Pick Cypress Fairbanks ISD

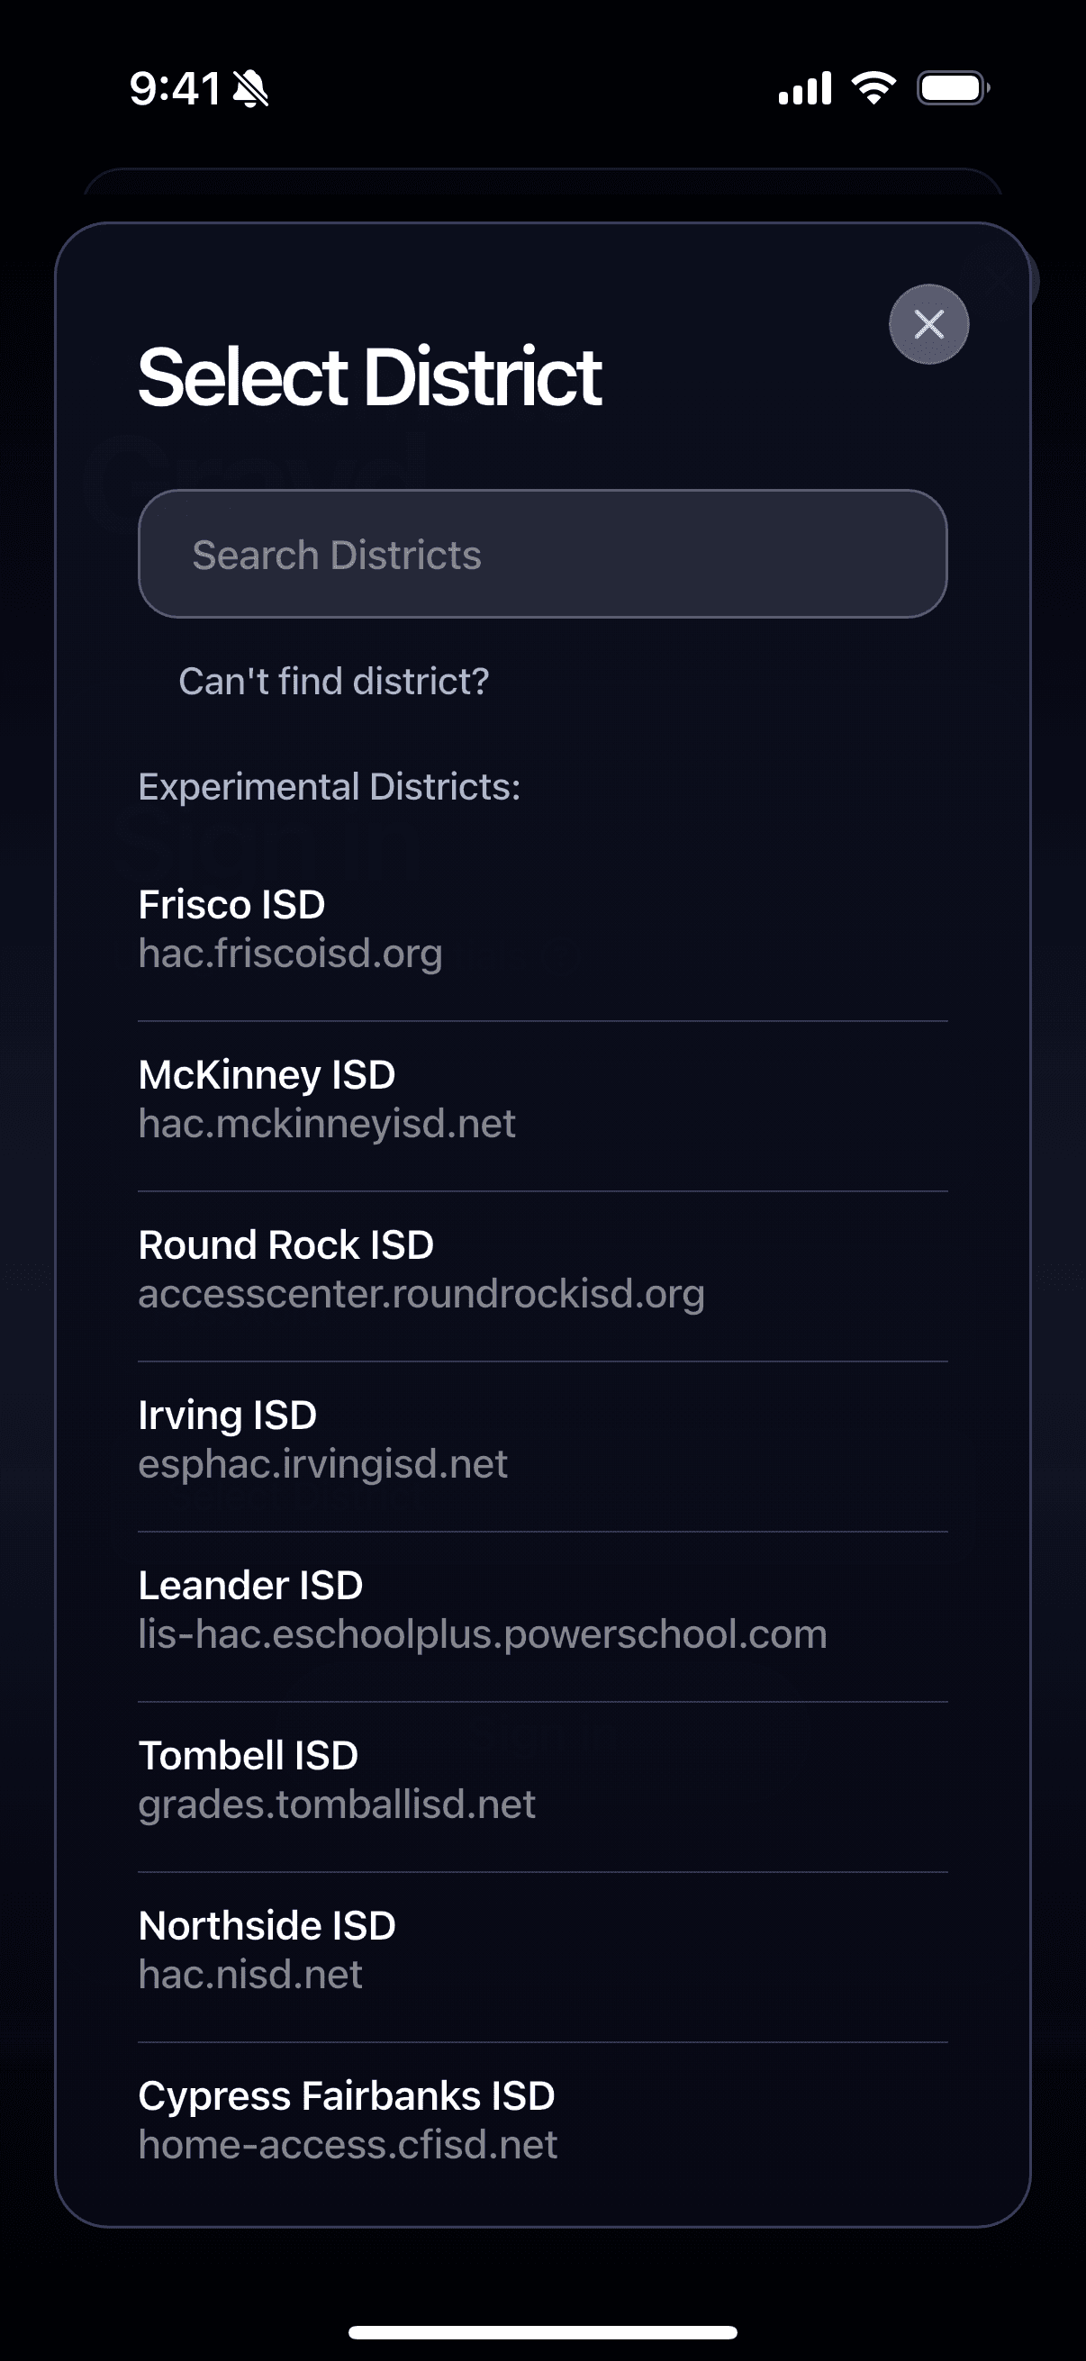pos(542,2119)
